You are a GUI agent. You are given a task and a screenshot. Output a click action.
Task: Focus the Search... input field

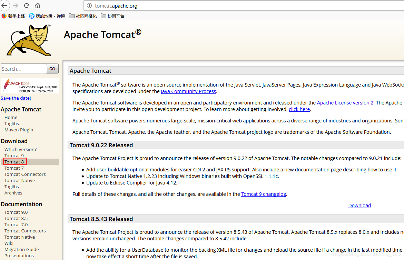click(23, 69)
